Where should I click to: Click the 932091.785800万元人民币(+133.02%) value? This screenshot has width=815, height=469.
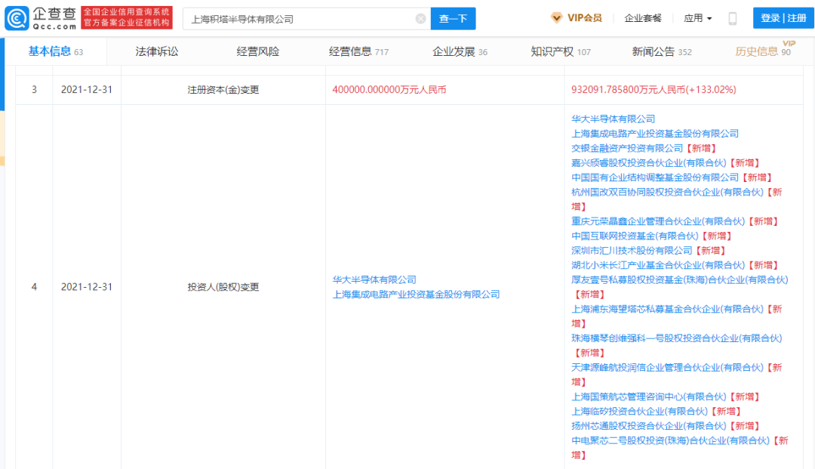click(x=654, y=89)
